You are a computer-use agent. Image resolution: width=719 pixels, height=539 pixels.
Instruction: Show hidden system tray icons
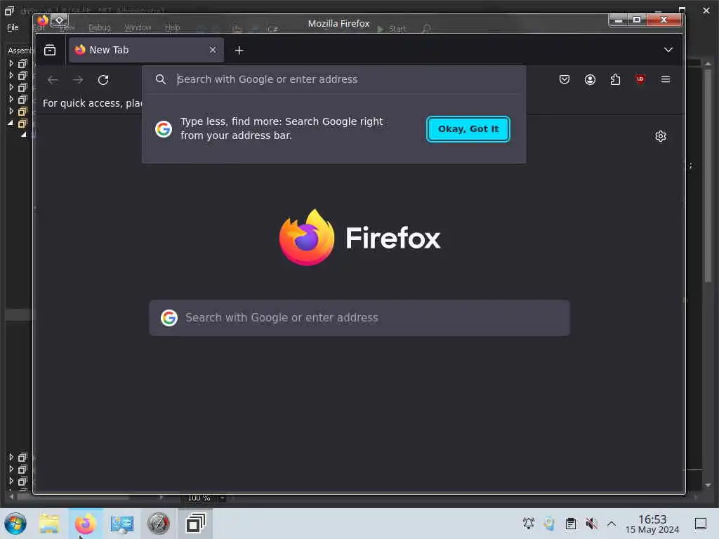[612, 524]
